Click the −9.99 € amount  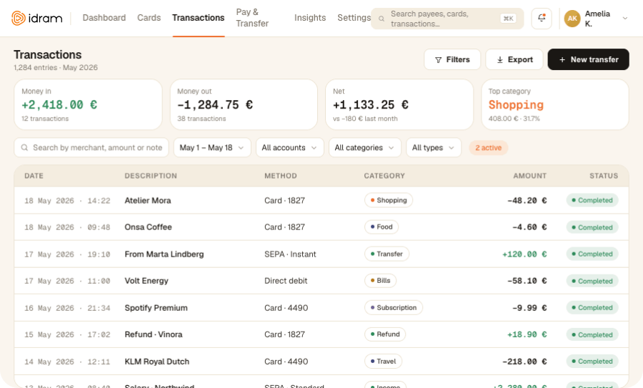pos(529,308)
